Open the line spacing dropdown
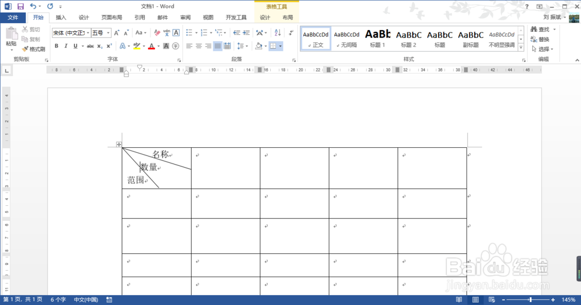 [243, 46]
